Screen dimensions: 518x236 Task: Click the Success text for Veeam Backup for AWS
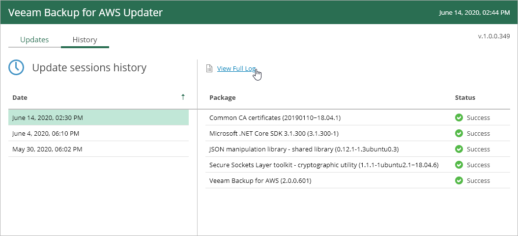coord(478,180)
